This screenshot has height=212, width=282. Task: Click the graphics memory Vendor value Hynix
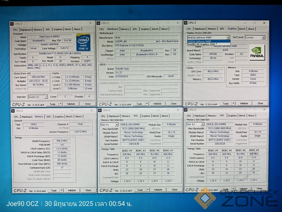[x=253, y=79]
